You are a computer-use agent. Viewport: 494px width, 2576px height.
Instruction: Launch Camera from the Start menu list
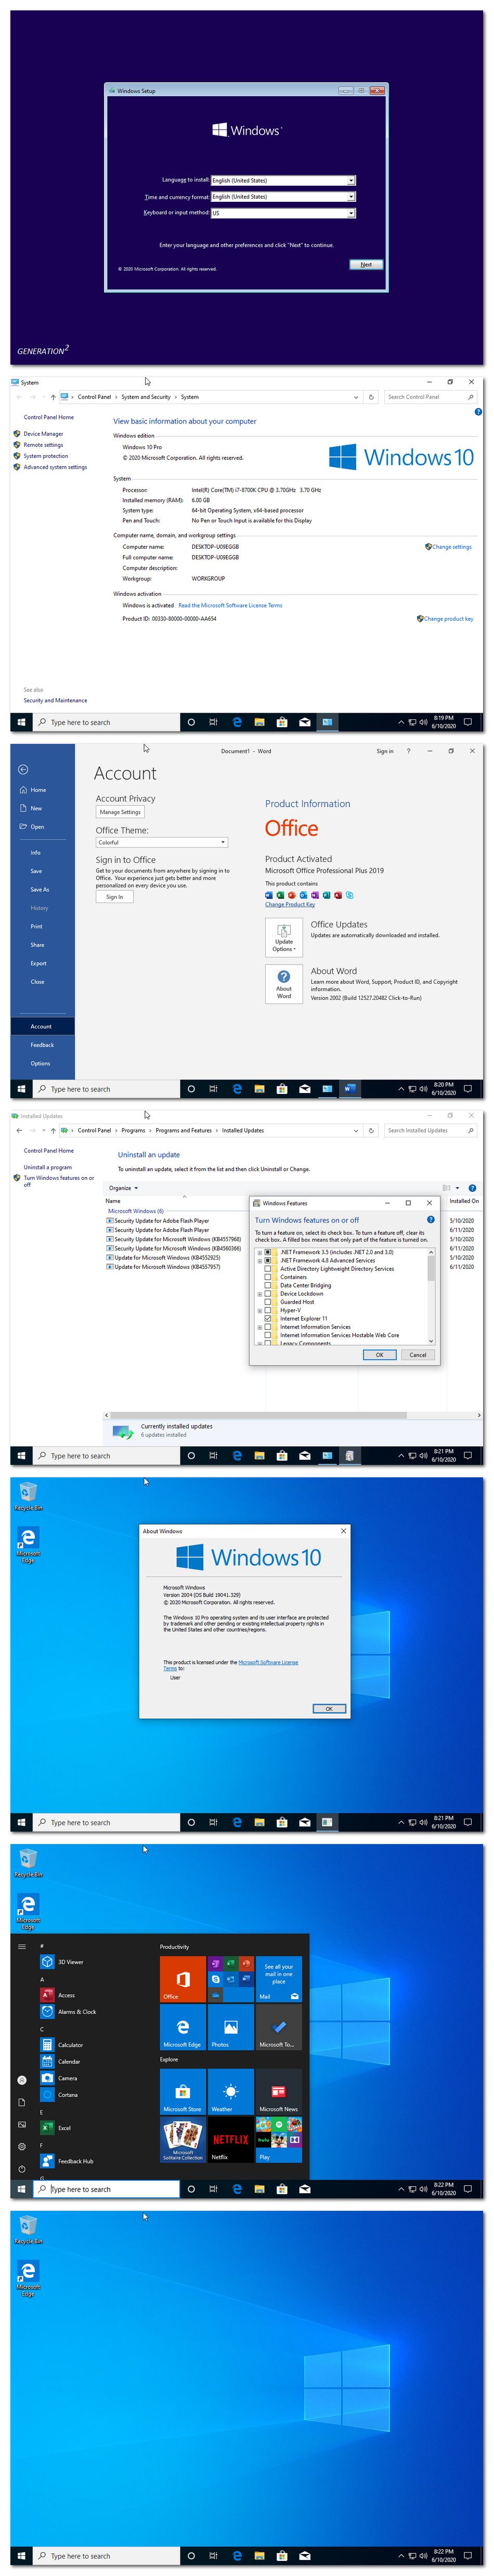click(59, 2078)
